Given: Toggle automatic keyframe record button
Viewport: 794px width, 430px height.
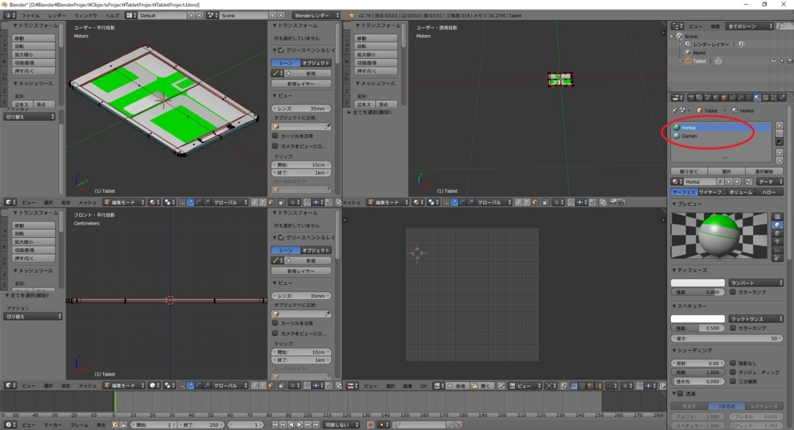Looking at the screenshot, I should point(371,425).
